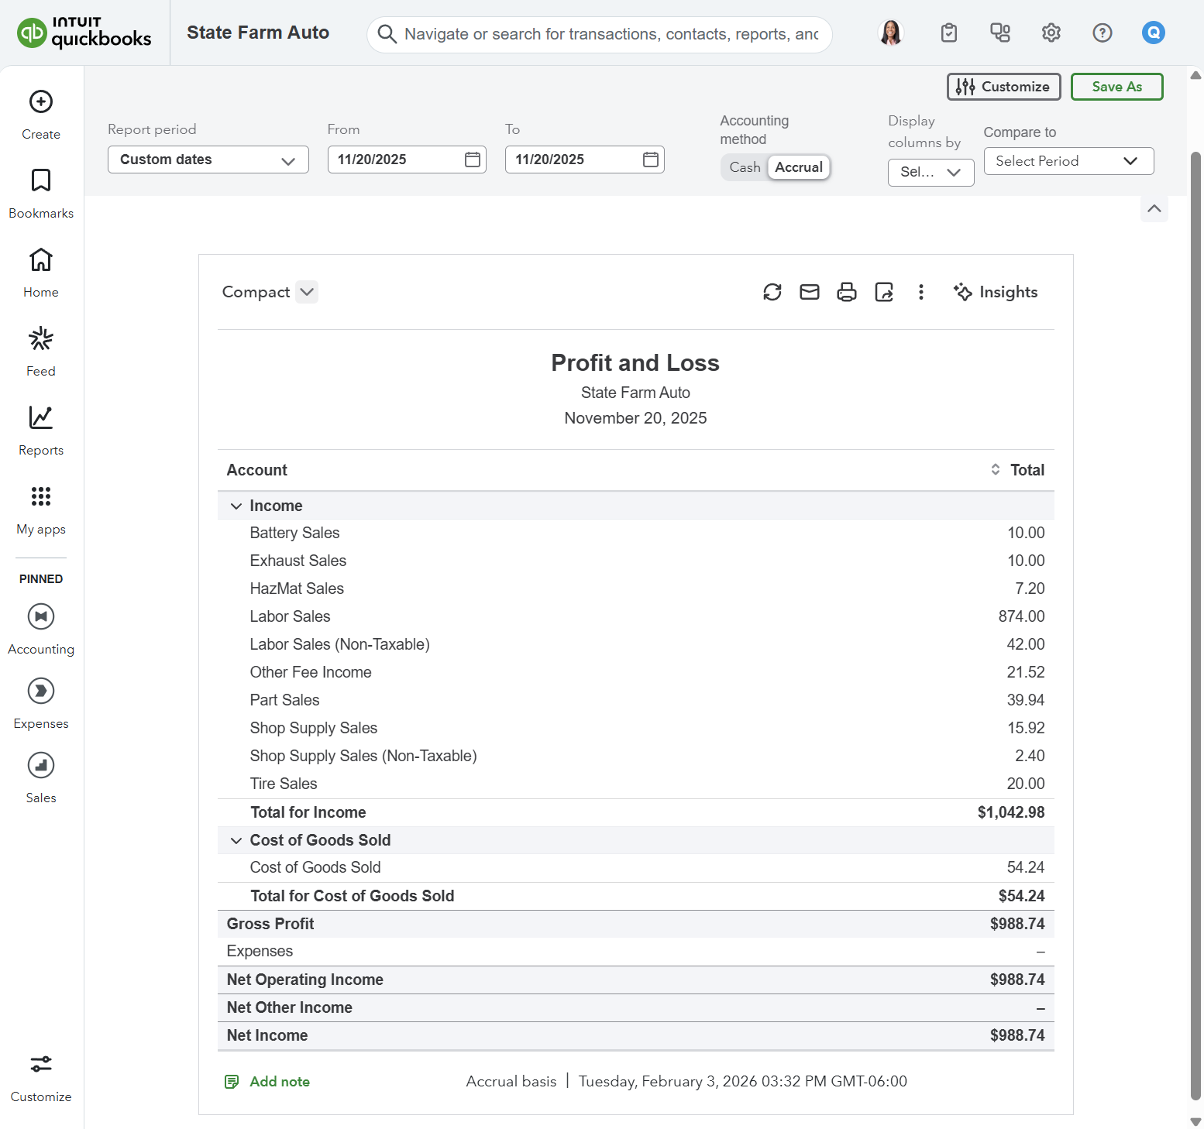Viewport: 1204px width, 1129px height.
Task: Click the Save As button
Action: pos(1116,87)
